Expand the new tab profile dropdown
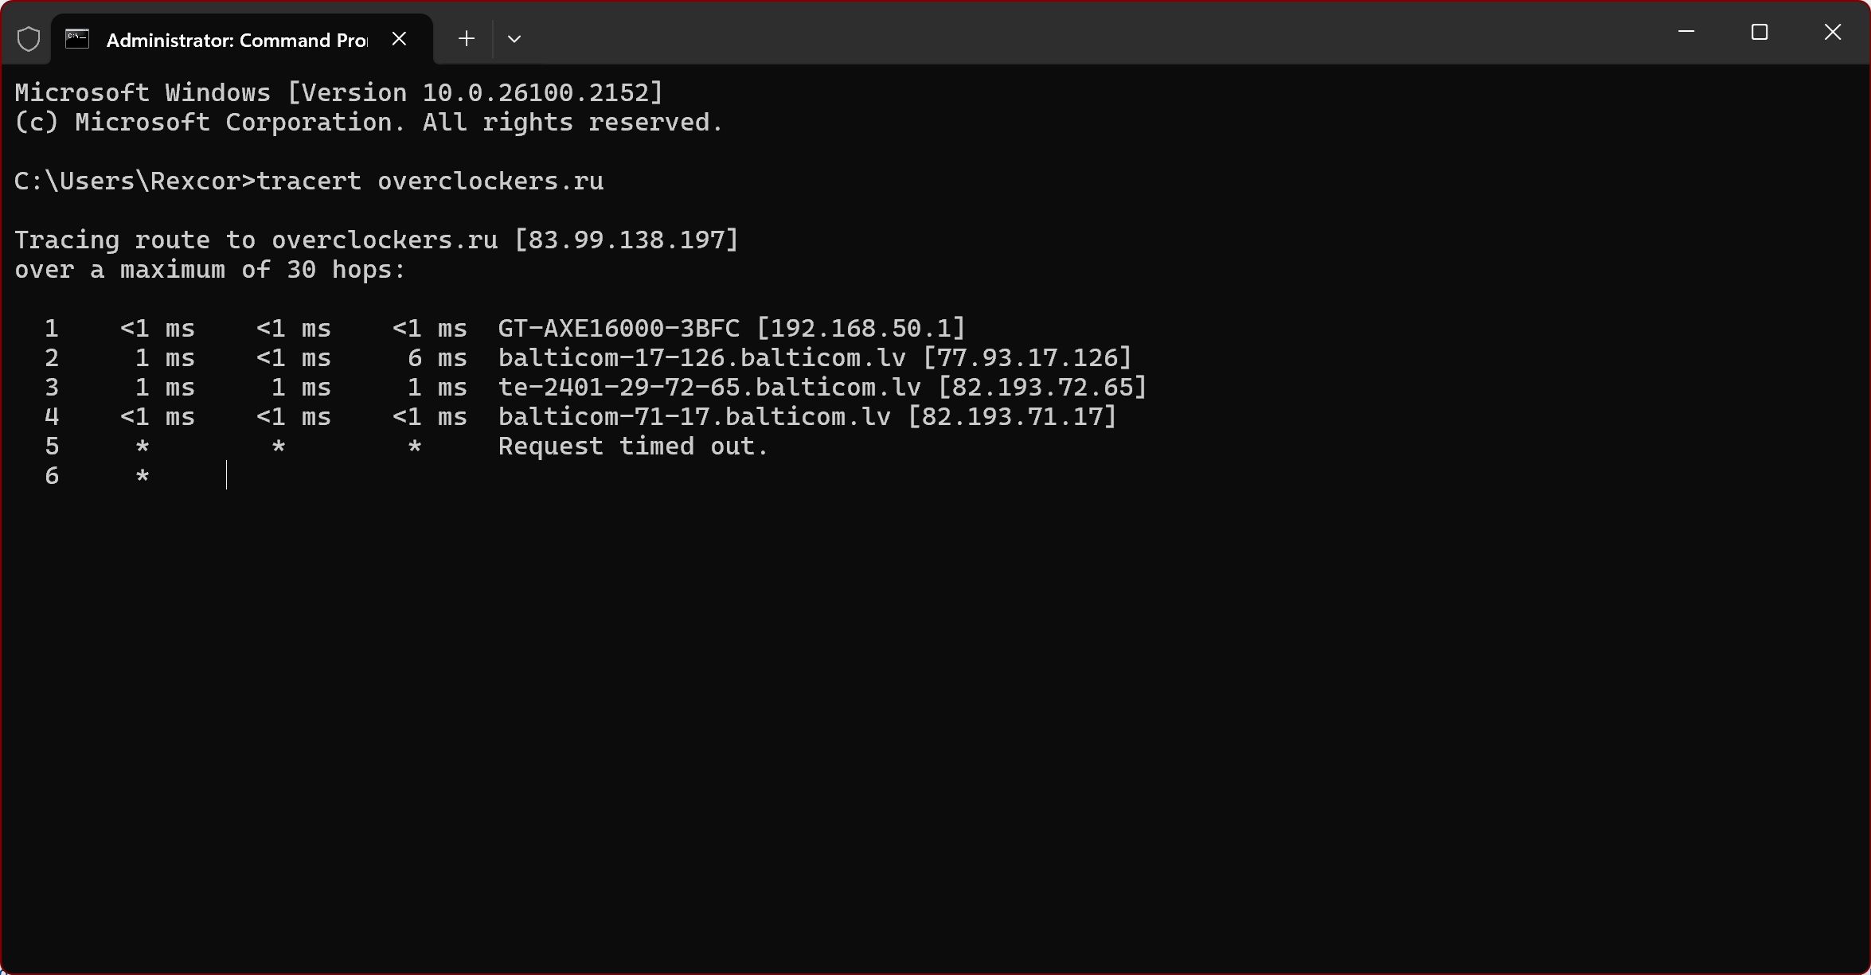 coord(514,39)
